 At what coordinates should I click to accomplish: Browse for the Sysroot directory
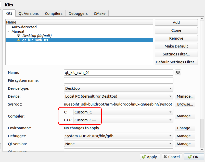point(185,104)
